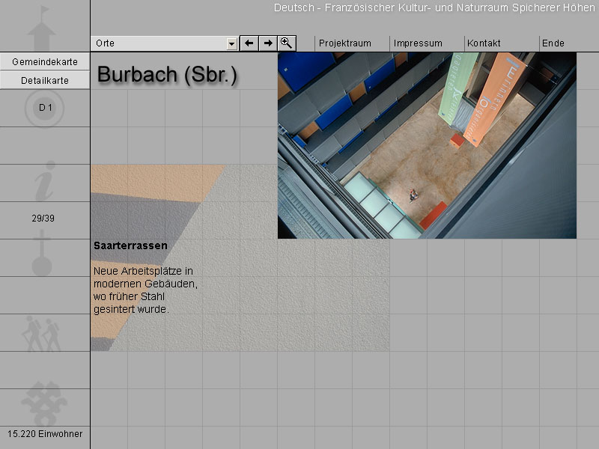Click the Saarterrassen atrium photo

427,145
